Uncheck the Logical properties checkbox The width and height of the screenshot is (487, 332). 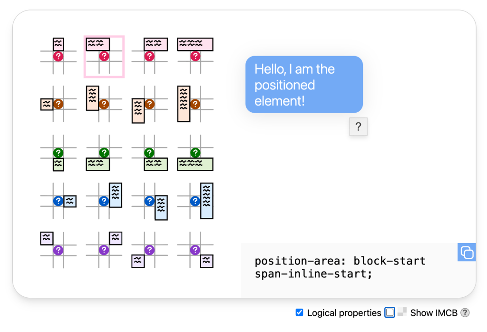tap(299, 312)
